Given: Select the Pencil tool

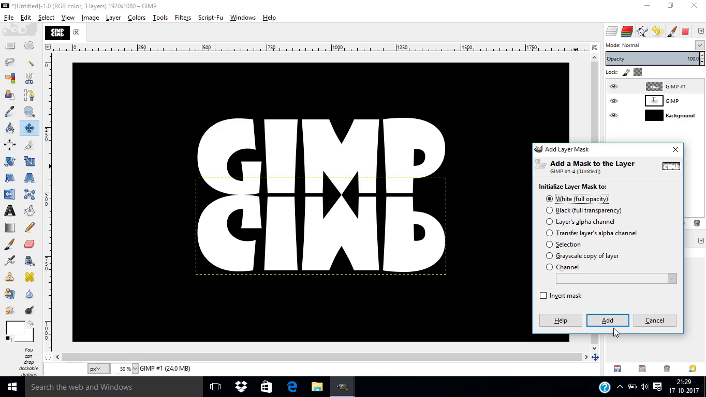Looking at the screenshot, I should click(x=30, y=227).
